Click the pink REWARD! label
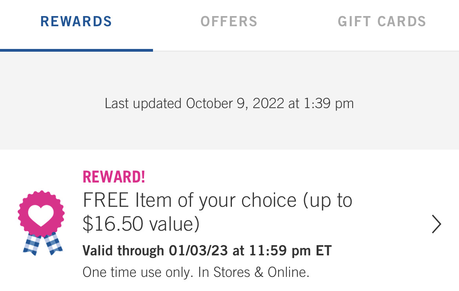Viewport: 459px width, 291px height. pyautogui.click(x=114, y=177)
